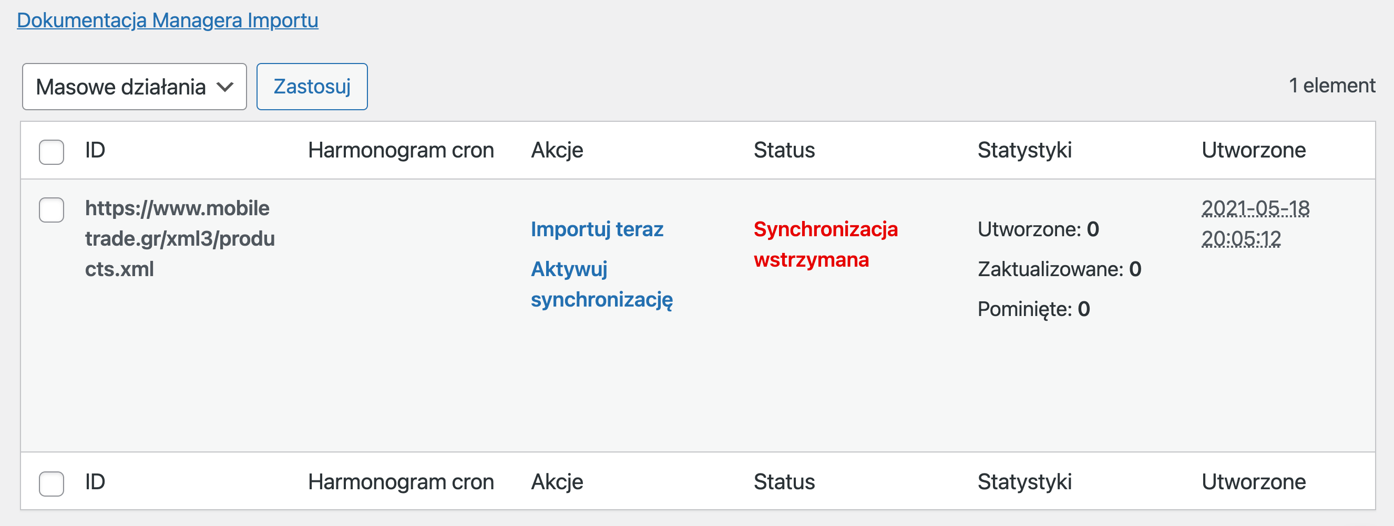
Task: Click the Synchronizacja wstrzymana status text
Action: pyautogui.click(x=825, y=244)
